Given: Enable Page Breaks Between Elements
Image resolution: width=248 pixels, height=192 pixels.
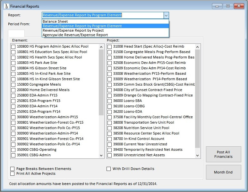Looking at the screenshot, I should pos(12,169).
